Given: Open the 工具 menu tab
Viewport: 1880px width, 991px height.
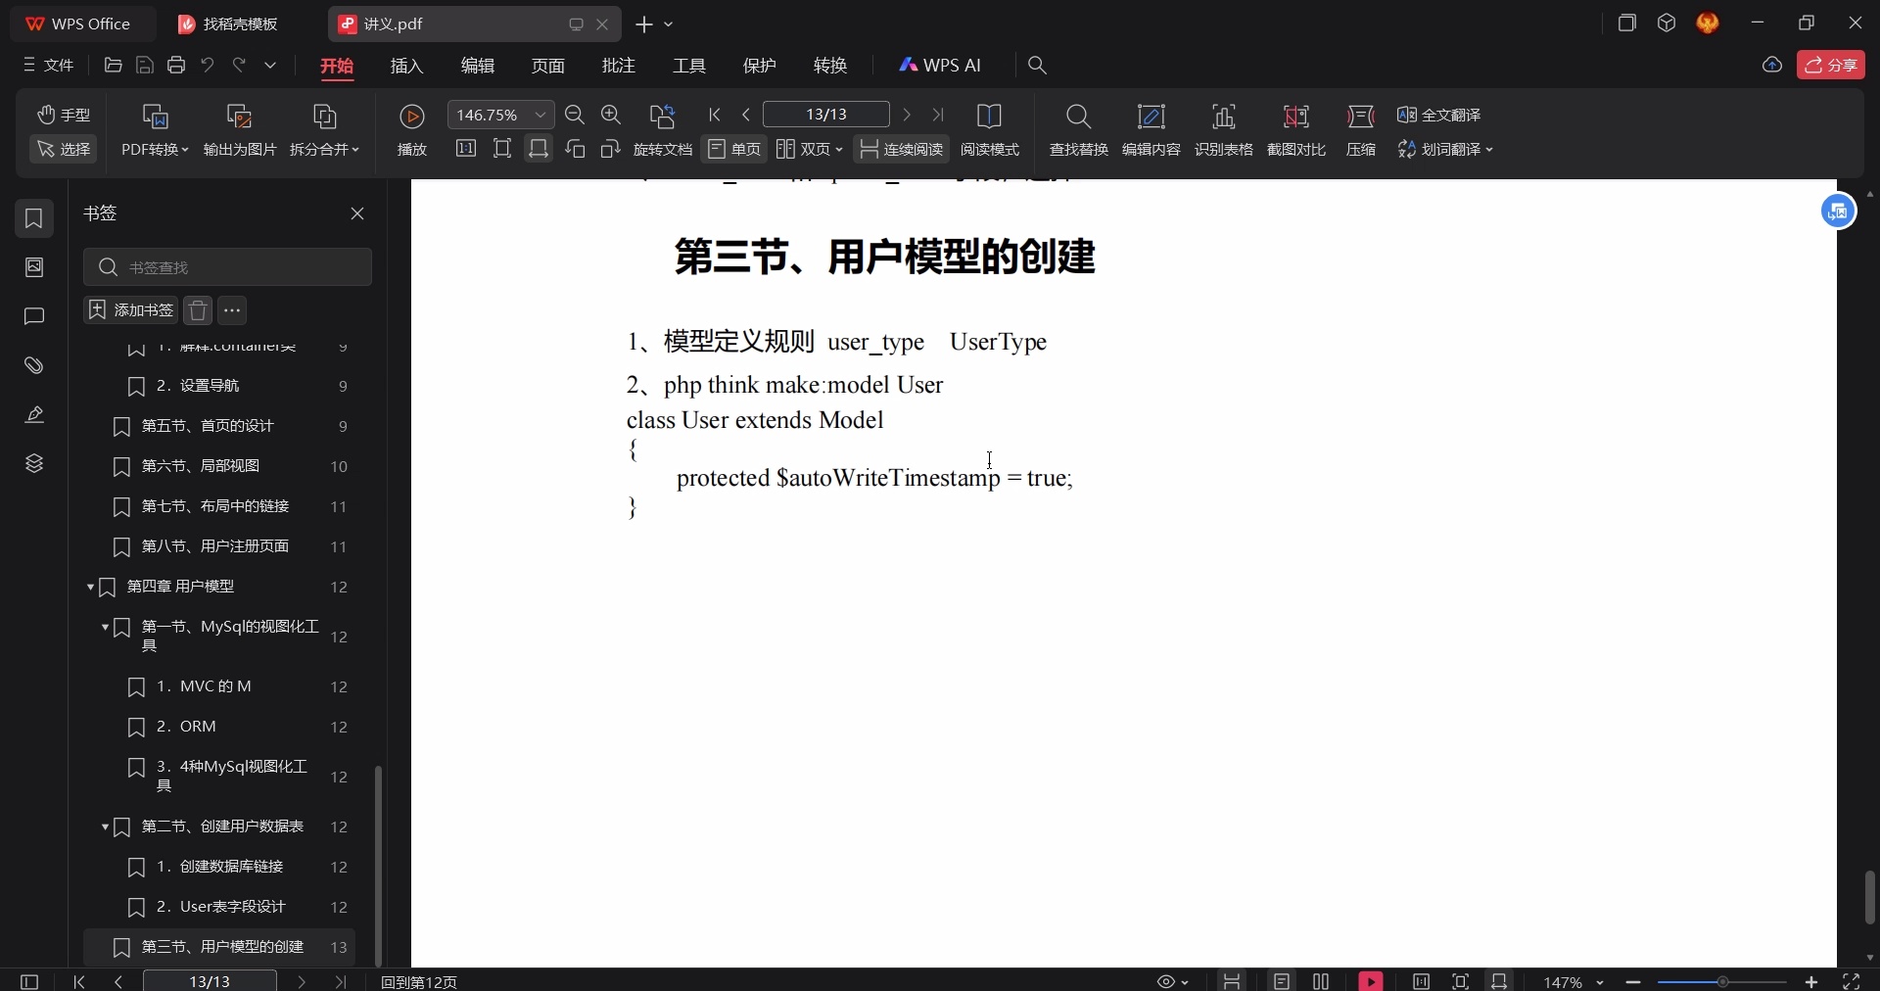Looking at the screenshot, I should tap(687, 66).
